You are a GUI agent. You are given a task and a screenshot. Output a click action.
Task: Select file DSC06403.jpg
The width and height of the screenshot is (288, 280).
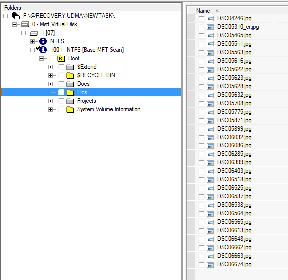[234, 171]
